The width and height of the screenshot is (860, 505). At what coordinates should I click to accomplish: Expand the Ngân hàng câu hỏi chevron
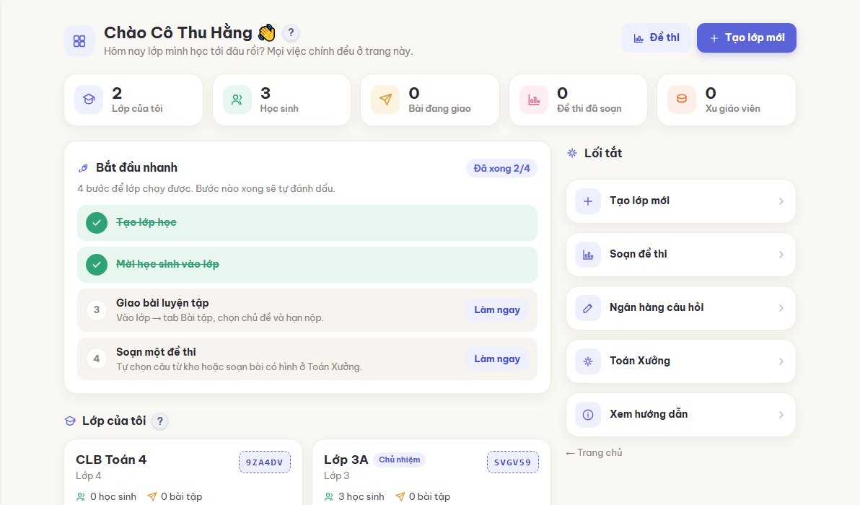(781, 308)
